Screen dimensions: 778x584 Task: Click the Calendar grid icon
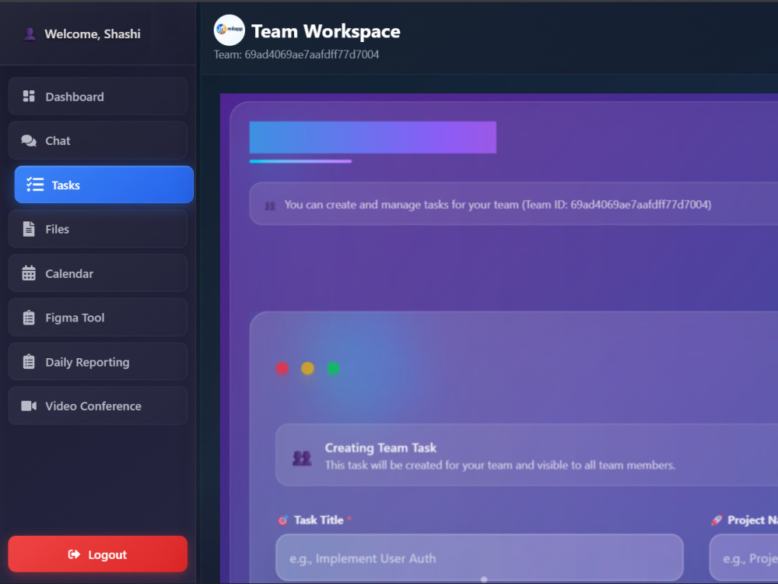[29, 273]
